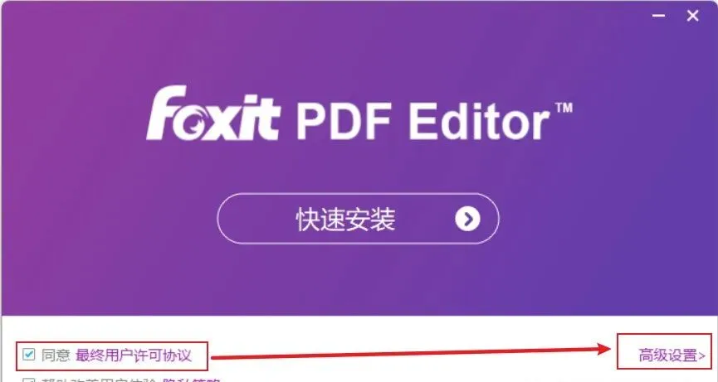Click the white arrow circle in 快速安装
This screenshot has width=718, height=382.
point(467,219)
